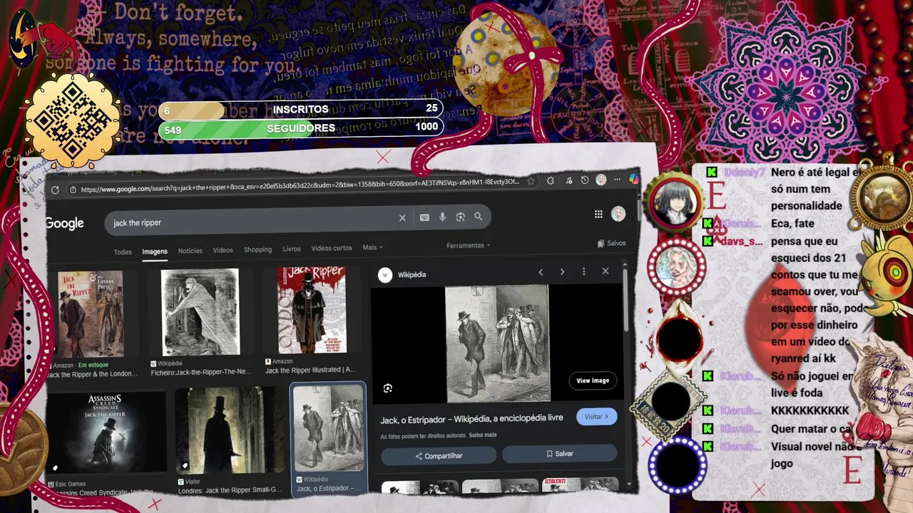Screen dimensions: 913x513
Task: Go to the Google logo homepage
Action: pos(65,224)
